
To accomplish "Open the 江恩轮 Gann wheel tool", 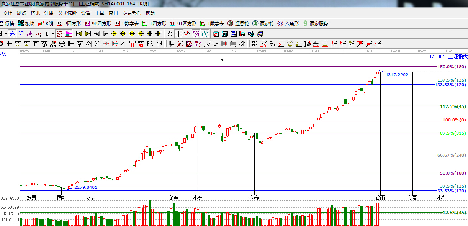I will click(x=239, y=24).
